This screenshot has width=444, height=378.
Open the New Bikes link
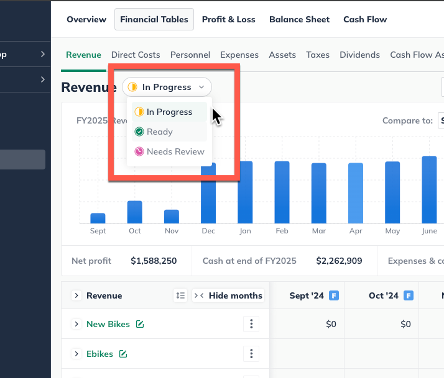108,324
